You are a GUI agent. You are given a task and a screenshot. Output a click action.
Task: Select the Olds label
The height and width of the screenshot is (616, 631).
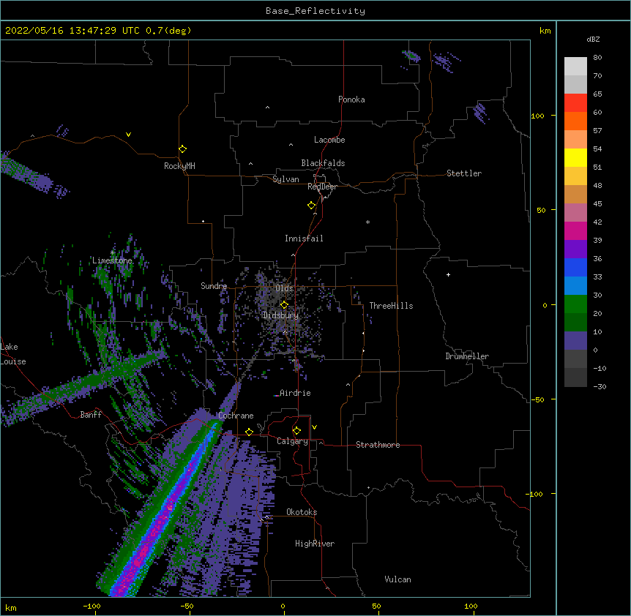point(284,288)
